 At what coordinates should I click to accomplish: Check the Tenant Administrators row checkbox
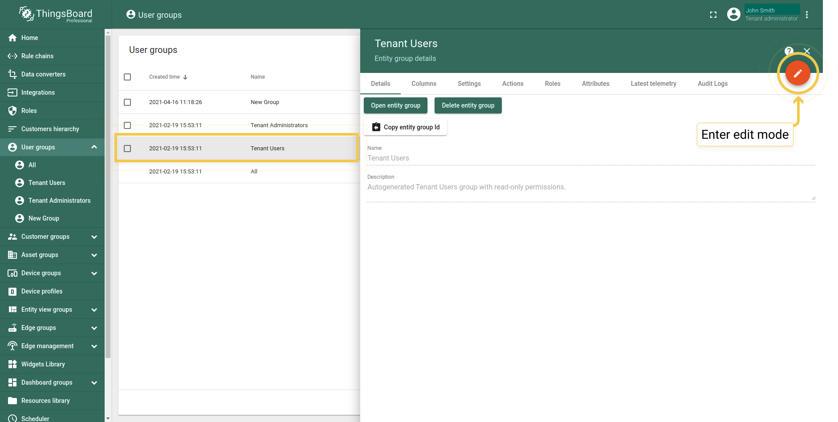pyautogui.click(x=127, y=125)
